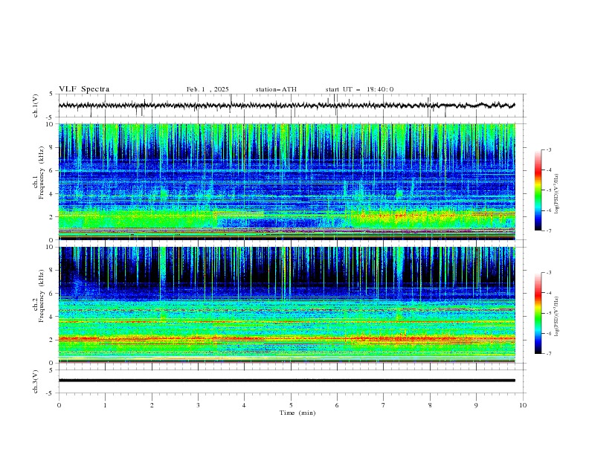Select the "start UT = 18:40:0" text
The width and height of the screenshot is (589, 455).
click(359, 89)
